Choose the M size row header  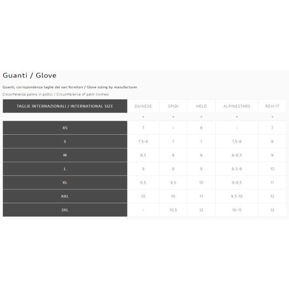[x=65, y=155]
